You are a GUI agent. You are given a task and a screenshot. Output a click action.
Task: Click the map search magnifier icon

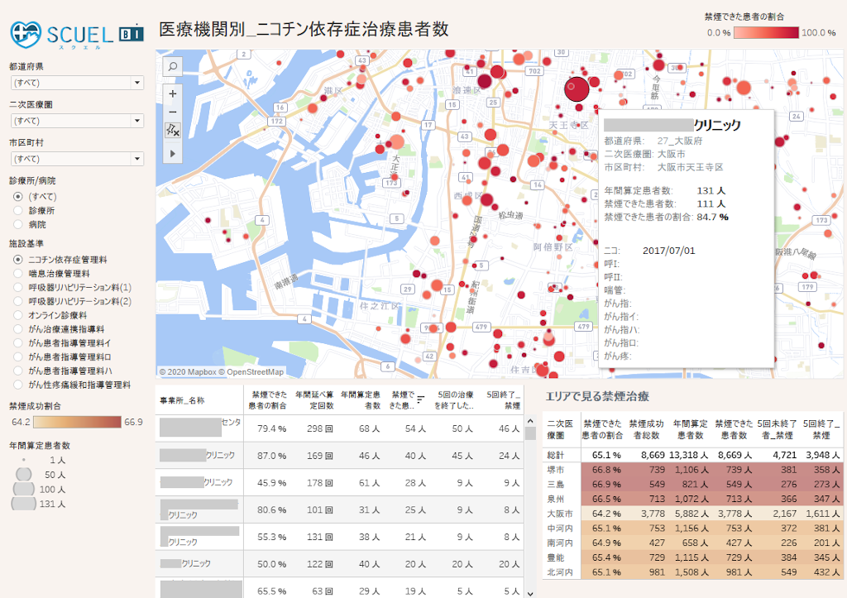[x=172, y=66]
